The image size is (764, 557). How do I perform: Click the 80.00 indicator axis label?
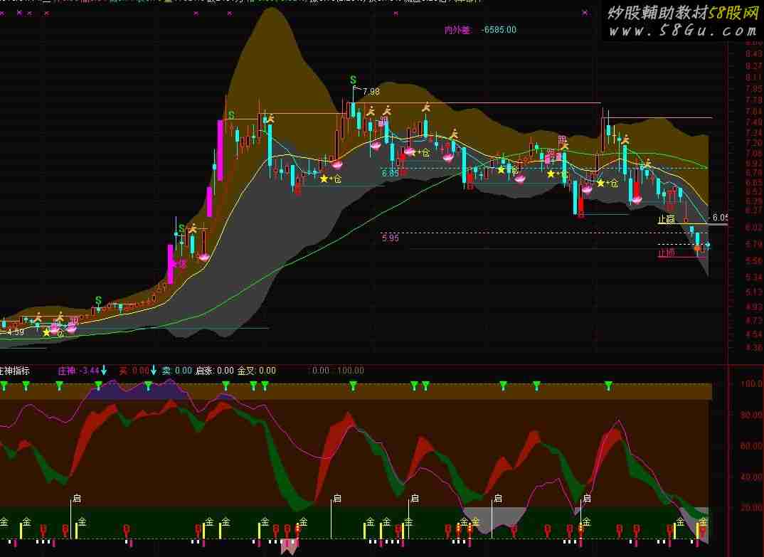tap(751, 415)
